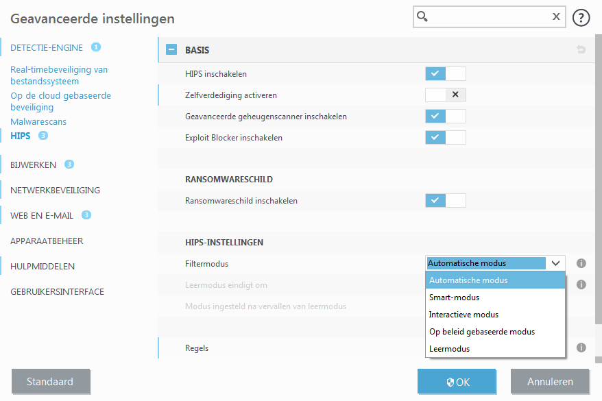This screenshot has height=401, width=602.
Task: Click the Standaard button
Action: coord(50,382)
